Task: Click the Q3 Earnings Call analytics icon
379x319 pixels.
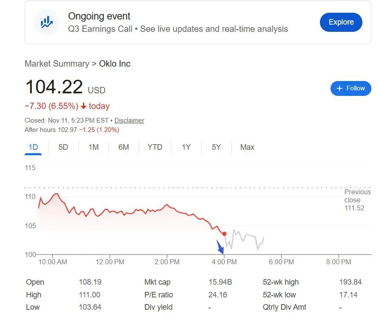Action: tap(46, 22)
